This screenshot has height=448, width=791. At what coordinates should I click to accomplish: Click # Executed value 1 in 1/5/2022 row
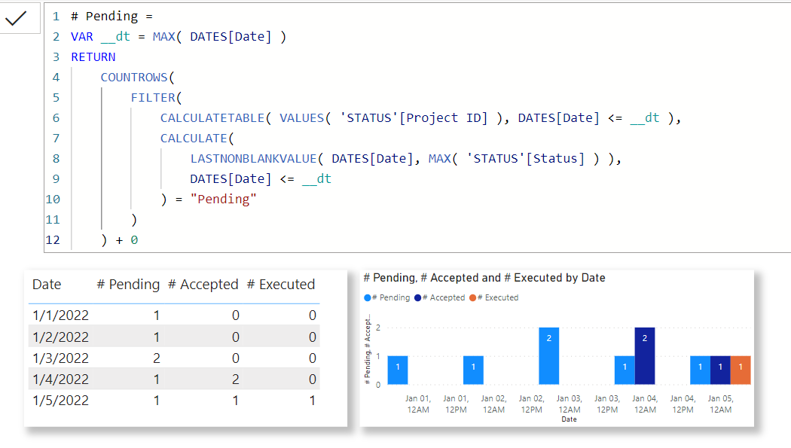(x=313, y=401)
